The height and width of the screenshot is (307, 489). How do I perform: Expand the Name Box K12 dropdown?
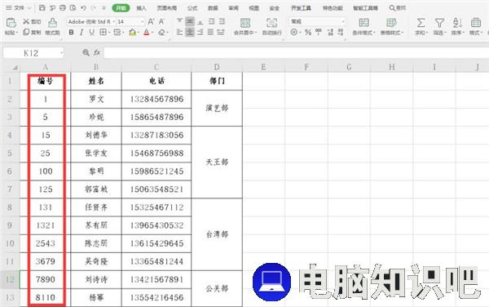(x=61, y=53)
